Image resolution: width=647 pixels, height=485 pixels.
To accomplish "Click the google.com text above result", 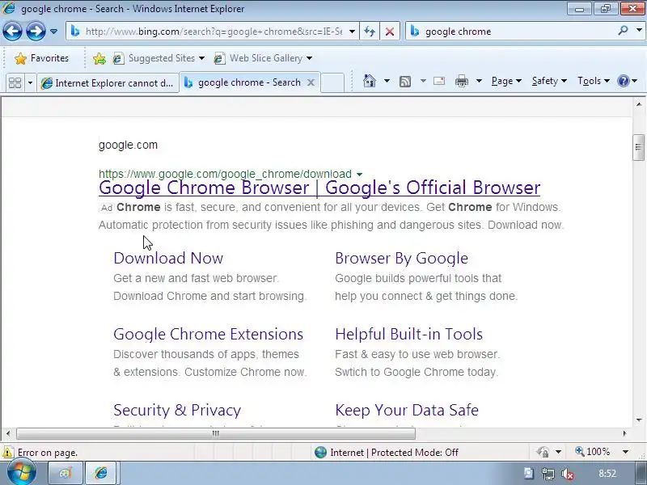I will [x=128, y=145].
